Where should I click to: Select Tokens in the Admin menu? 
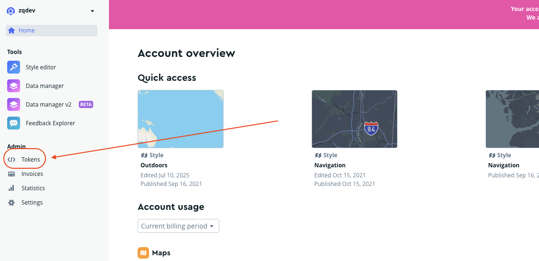[x=31, y=160]
